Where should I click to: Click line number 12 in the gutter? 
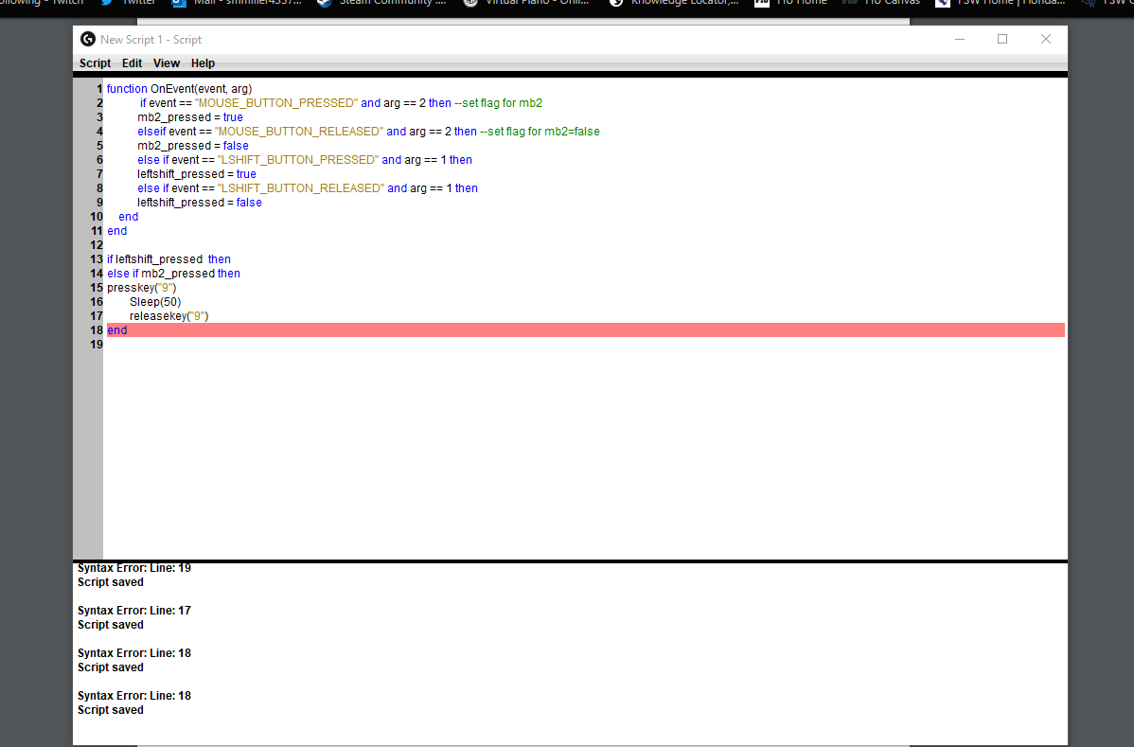pos(97,245)
